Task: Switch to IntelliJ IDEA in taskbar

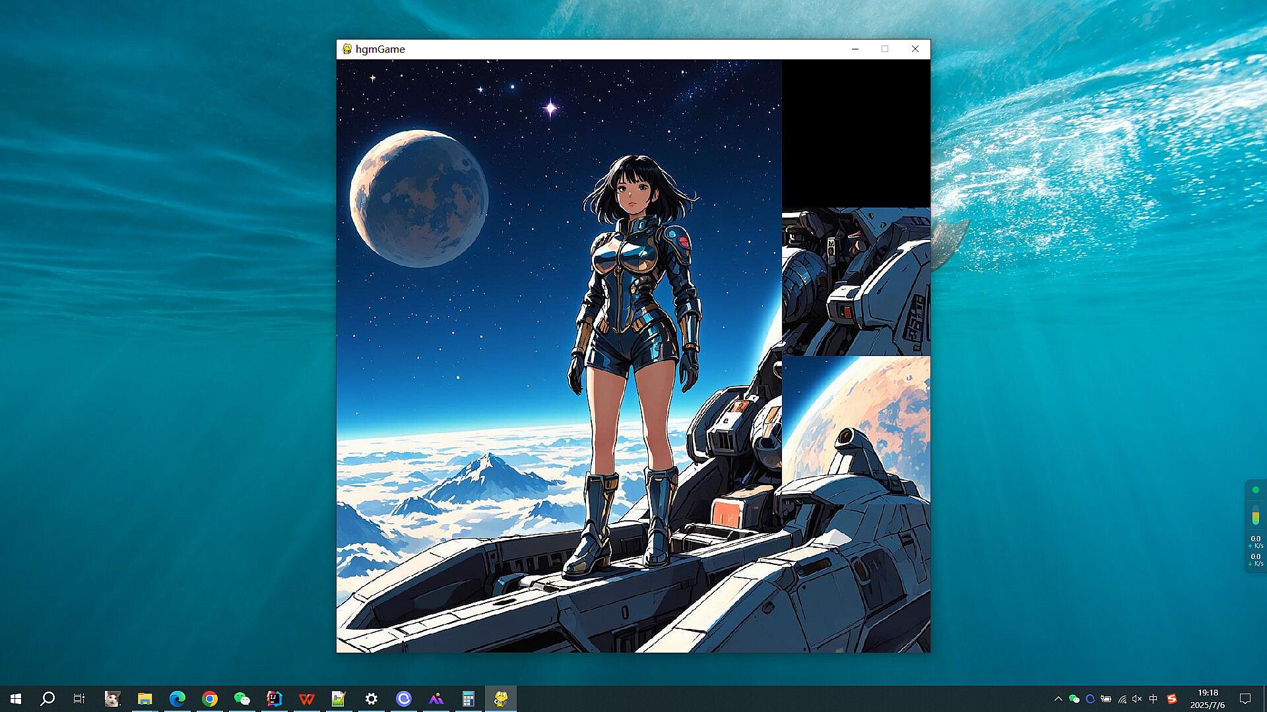Action: [x=275, y=699]
